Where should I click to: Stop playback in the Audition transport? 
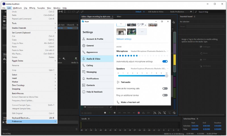pyautogui.click(x=105, y=113)
